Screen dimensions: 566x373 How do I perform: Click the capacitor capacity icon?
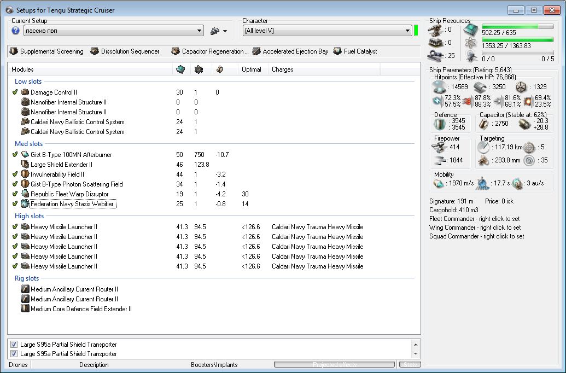[x=483, y=124]
